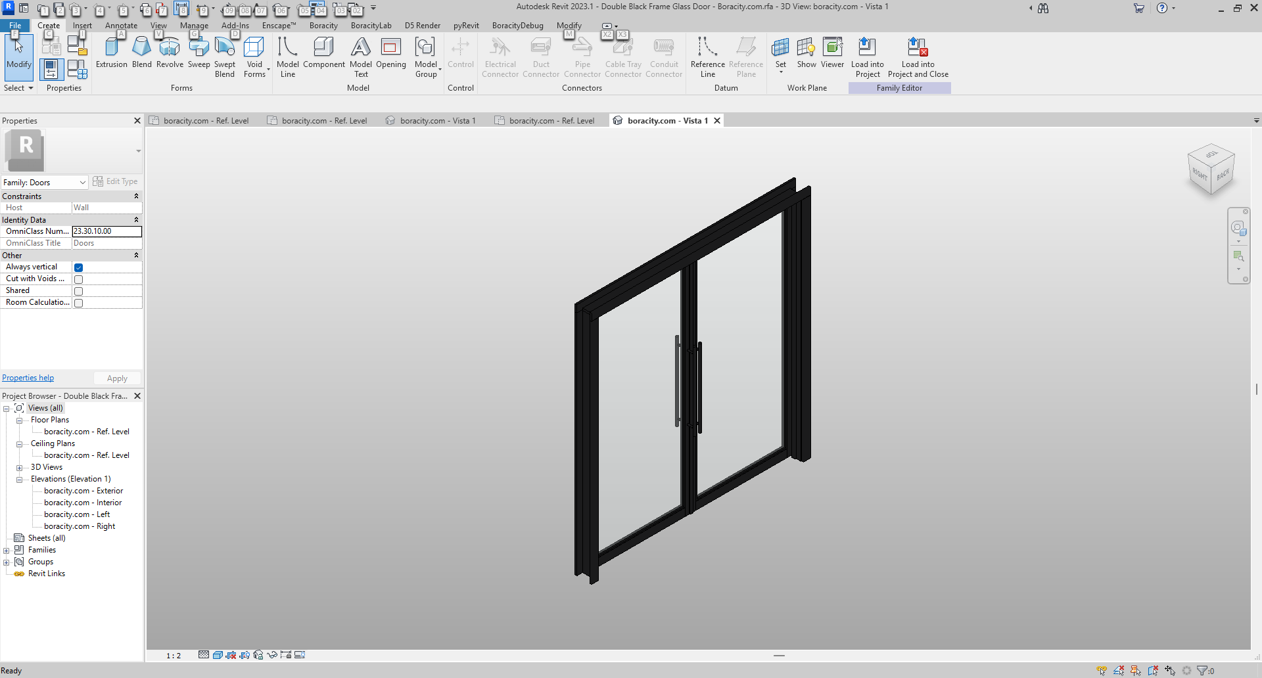Click the Apply button

tap(117, 378)
